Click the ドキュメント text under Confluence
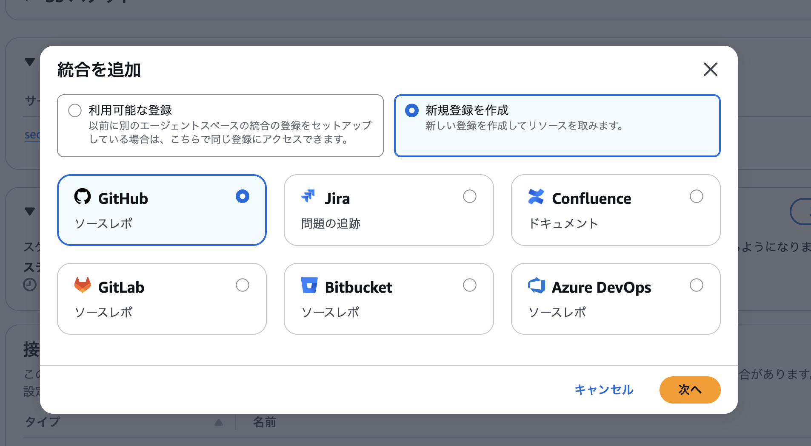The width and height of the screenshot is (811, 446). 563,223
